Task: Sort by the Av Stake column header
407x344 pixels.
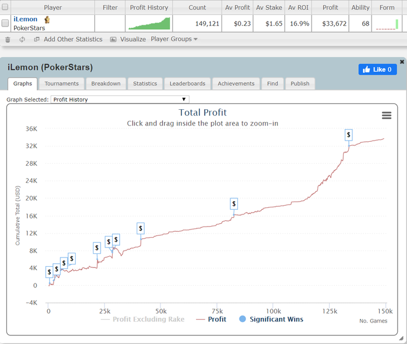Action: pos(269,8)
